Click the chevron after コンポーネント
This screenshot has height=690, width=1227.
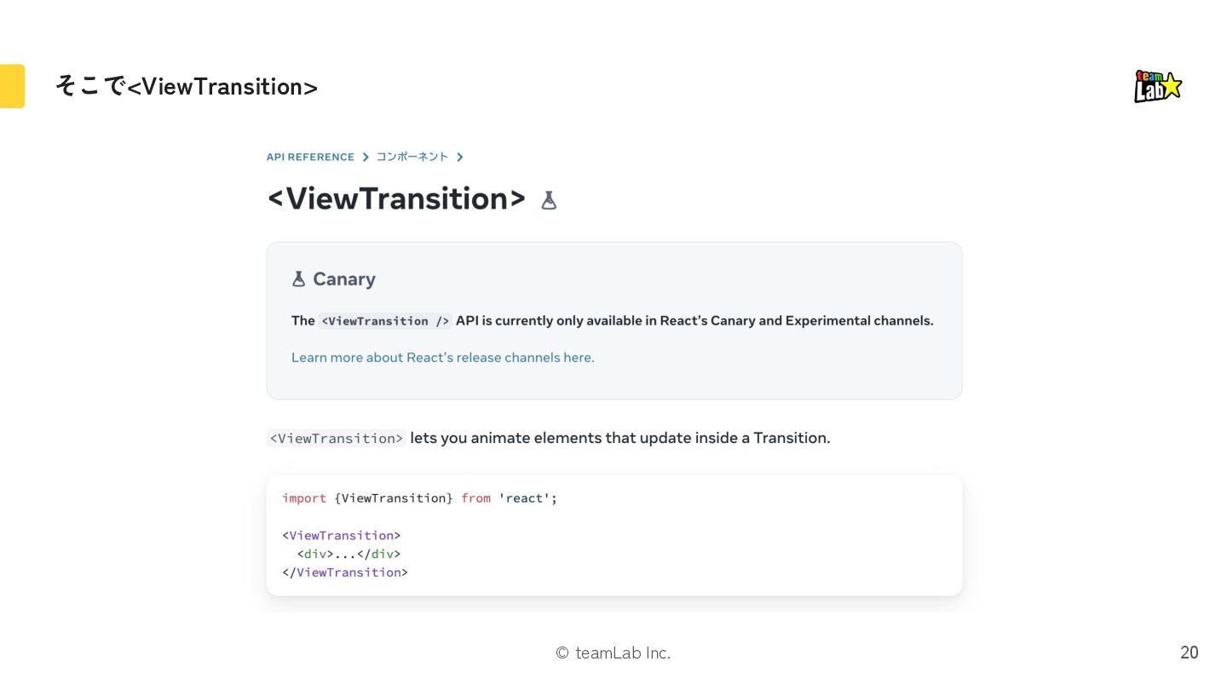[460, 158]
